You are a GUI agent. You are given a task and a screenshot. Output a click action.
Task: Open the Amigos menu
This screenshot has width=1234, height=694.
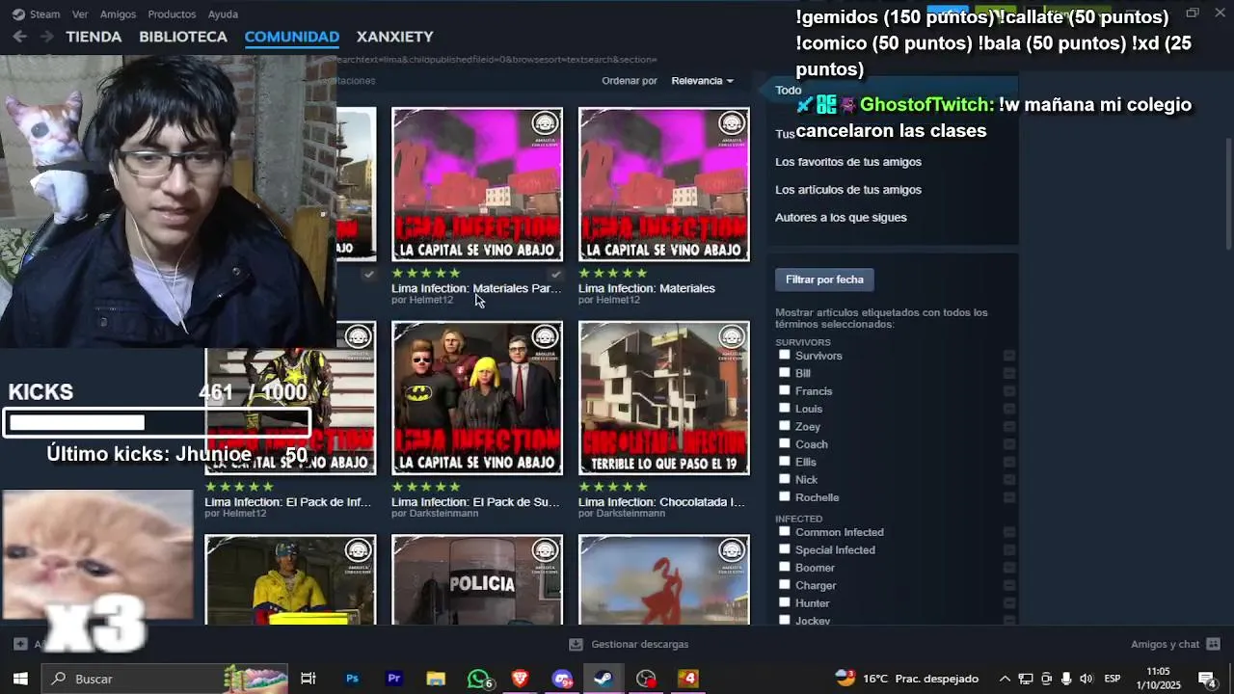coord(119,14)
